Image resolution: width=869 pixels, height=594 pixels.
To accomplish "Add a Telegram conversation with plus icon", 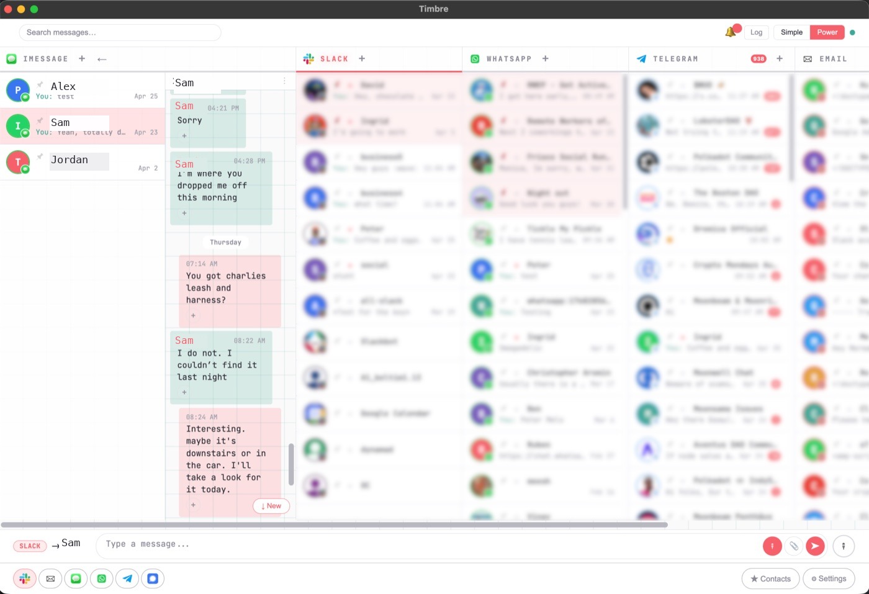I will (780, 58).
